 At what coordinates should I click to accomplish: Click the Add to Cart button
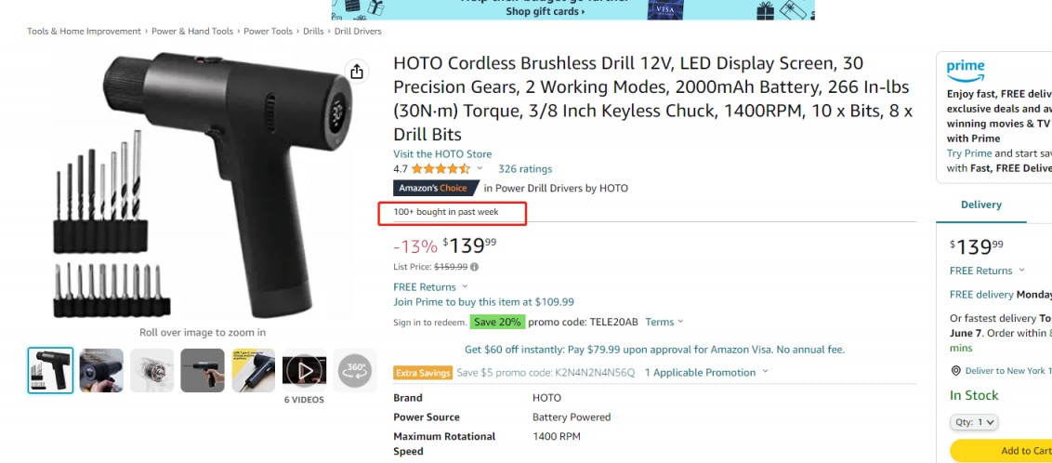pos(1001,451)
